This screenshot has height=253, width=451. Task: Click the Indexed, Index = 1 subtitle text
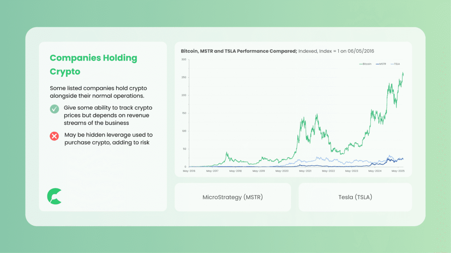[x=336, y=51]
